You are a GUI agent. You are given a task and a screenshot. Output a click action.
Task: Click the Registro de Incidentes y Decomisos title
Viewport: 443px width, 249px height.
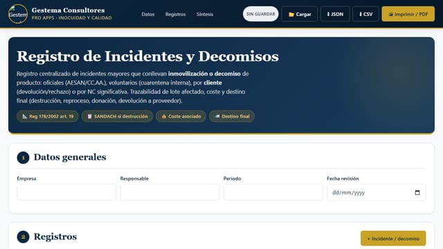click(147, 56)
